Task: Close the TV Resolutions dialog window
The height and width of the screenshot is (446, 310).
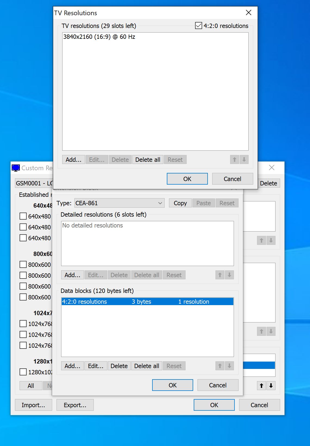Action: click(248, 13)
